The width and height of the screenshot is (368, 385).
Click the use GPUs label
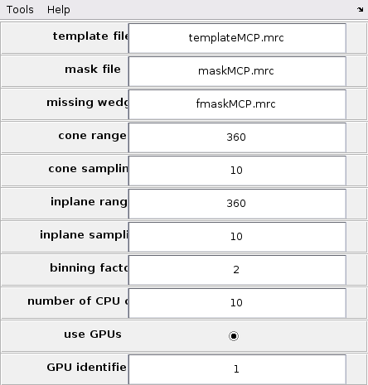93,334
